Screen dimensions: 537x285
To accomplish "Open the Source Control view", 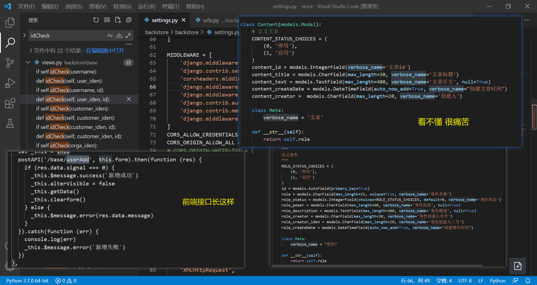I will pyautogui.click(x=10, y=63).
